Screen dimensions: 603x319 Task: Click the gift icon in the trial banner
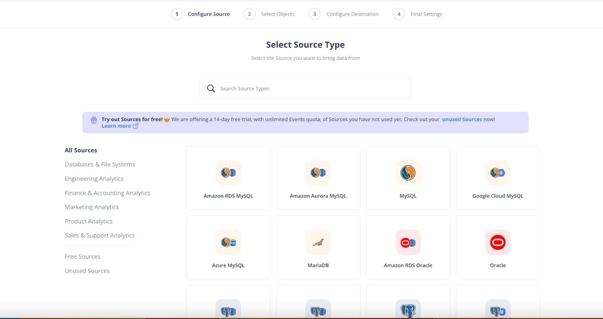94,120
